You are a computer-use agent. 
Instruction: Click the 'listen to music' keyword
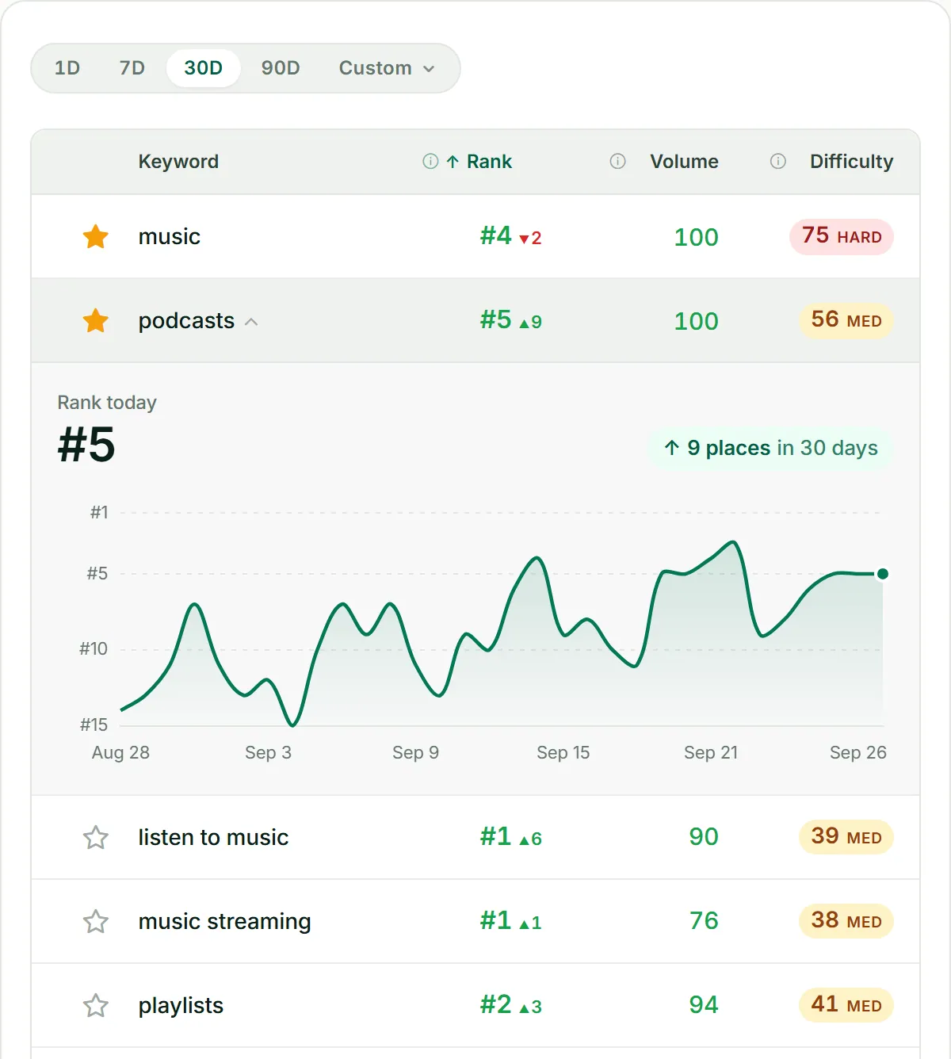click(213, 837)
